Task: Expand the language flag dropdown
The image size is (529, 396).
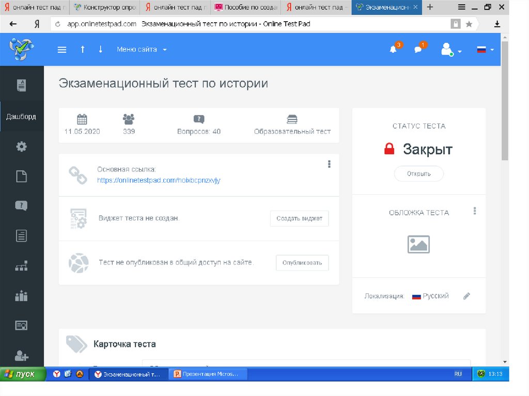Action: [x=485, y=50]
